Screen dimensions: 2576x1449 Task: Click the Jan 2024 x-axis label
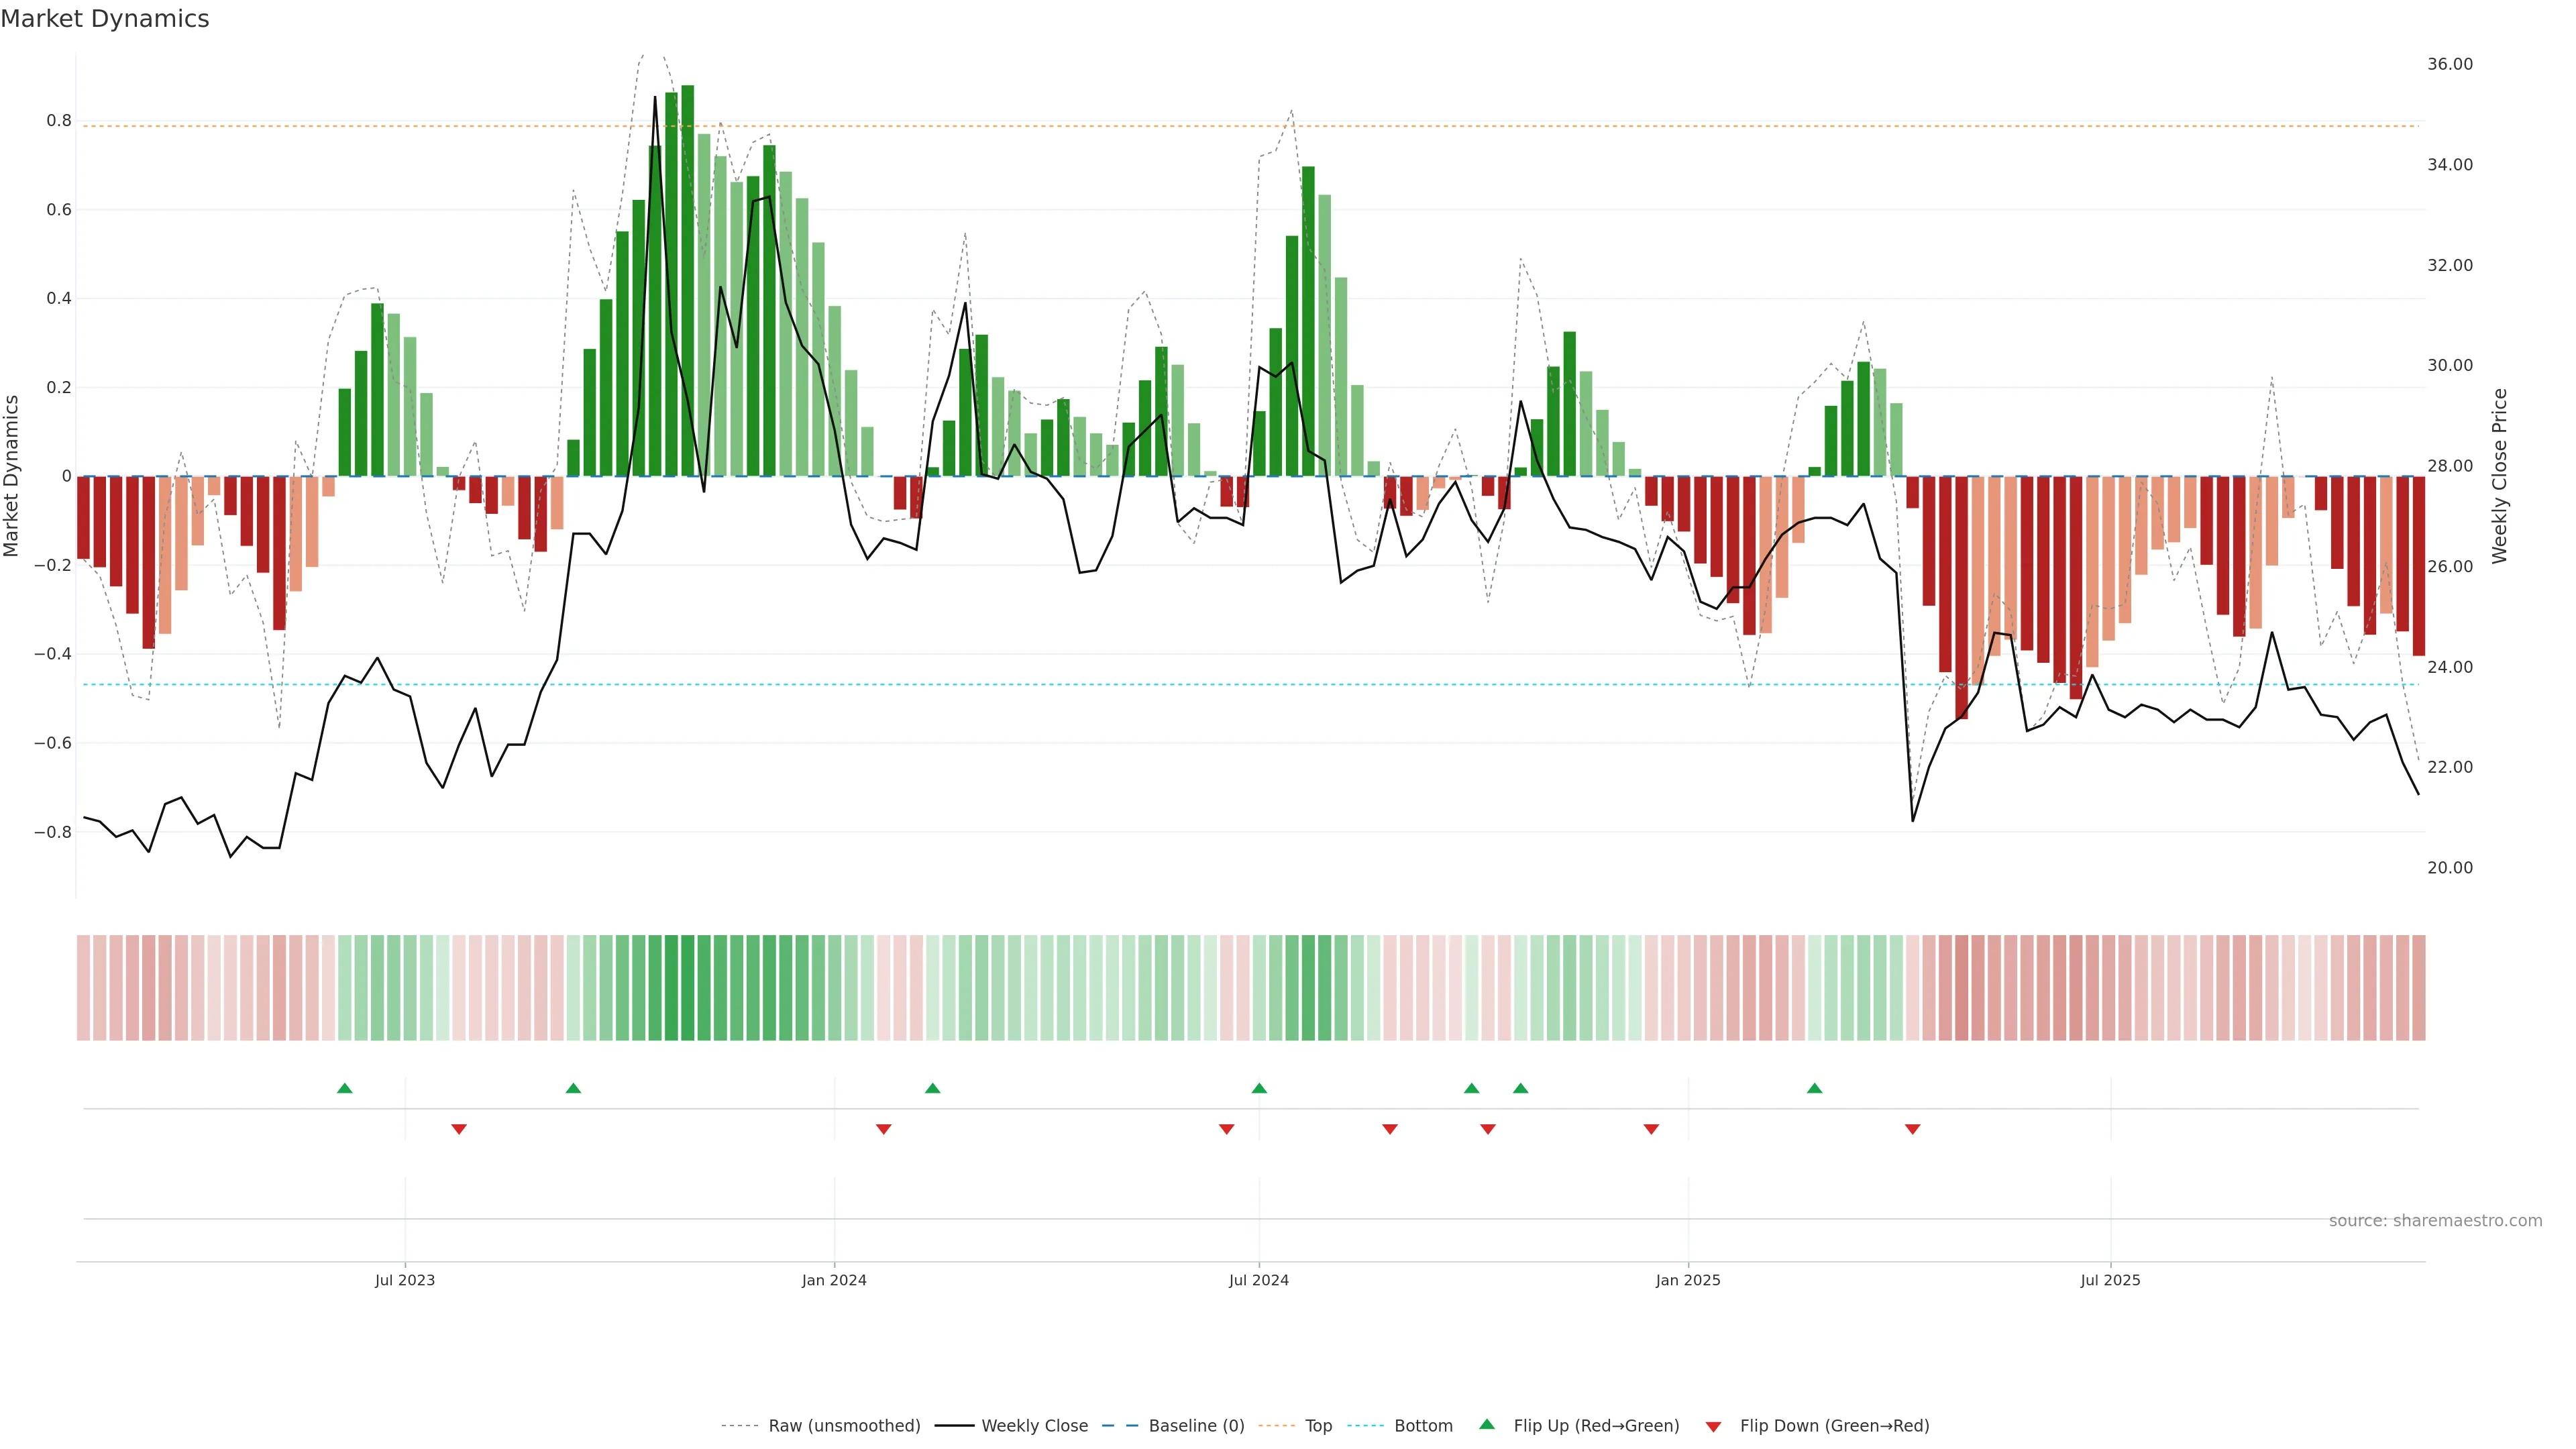click(834, 1280)
